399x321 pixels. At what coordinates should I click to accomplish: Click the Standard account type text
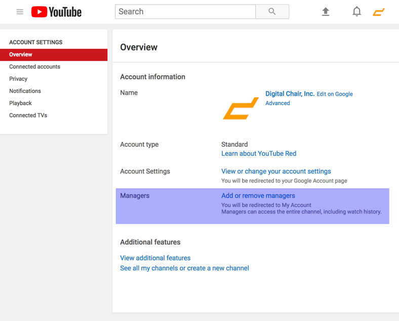pos(234,145)
